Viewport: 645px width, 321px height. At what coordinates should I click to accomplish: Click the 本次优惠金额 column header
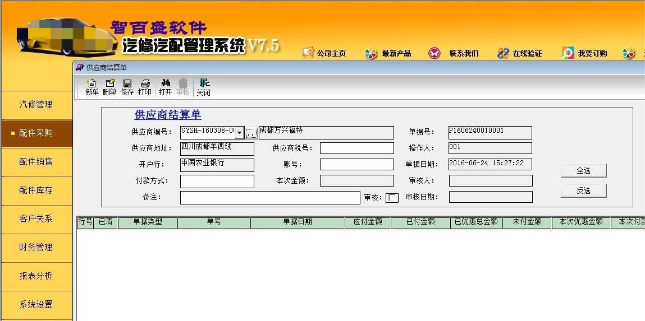(x=581, y=222)
